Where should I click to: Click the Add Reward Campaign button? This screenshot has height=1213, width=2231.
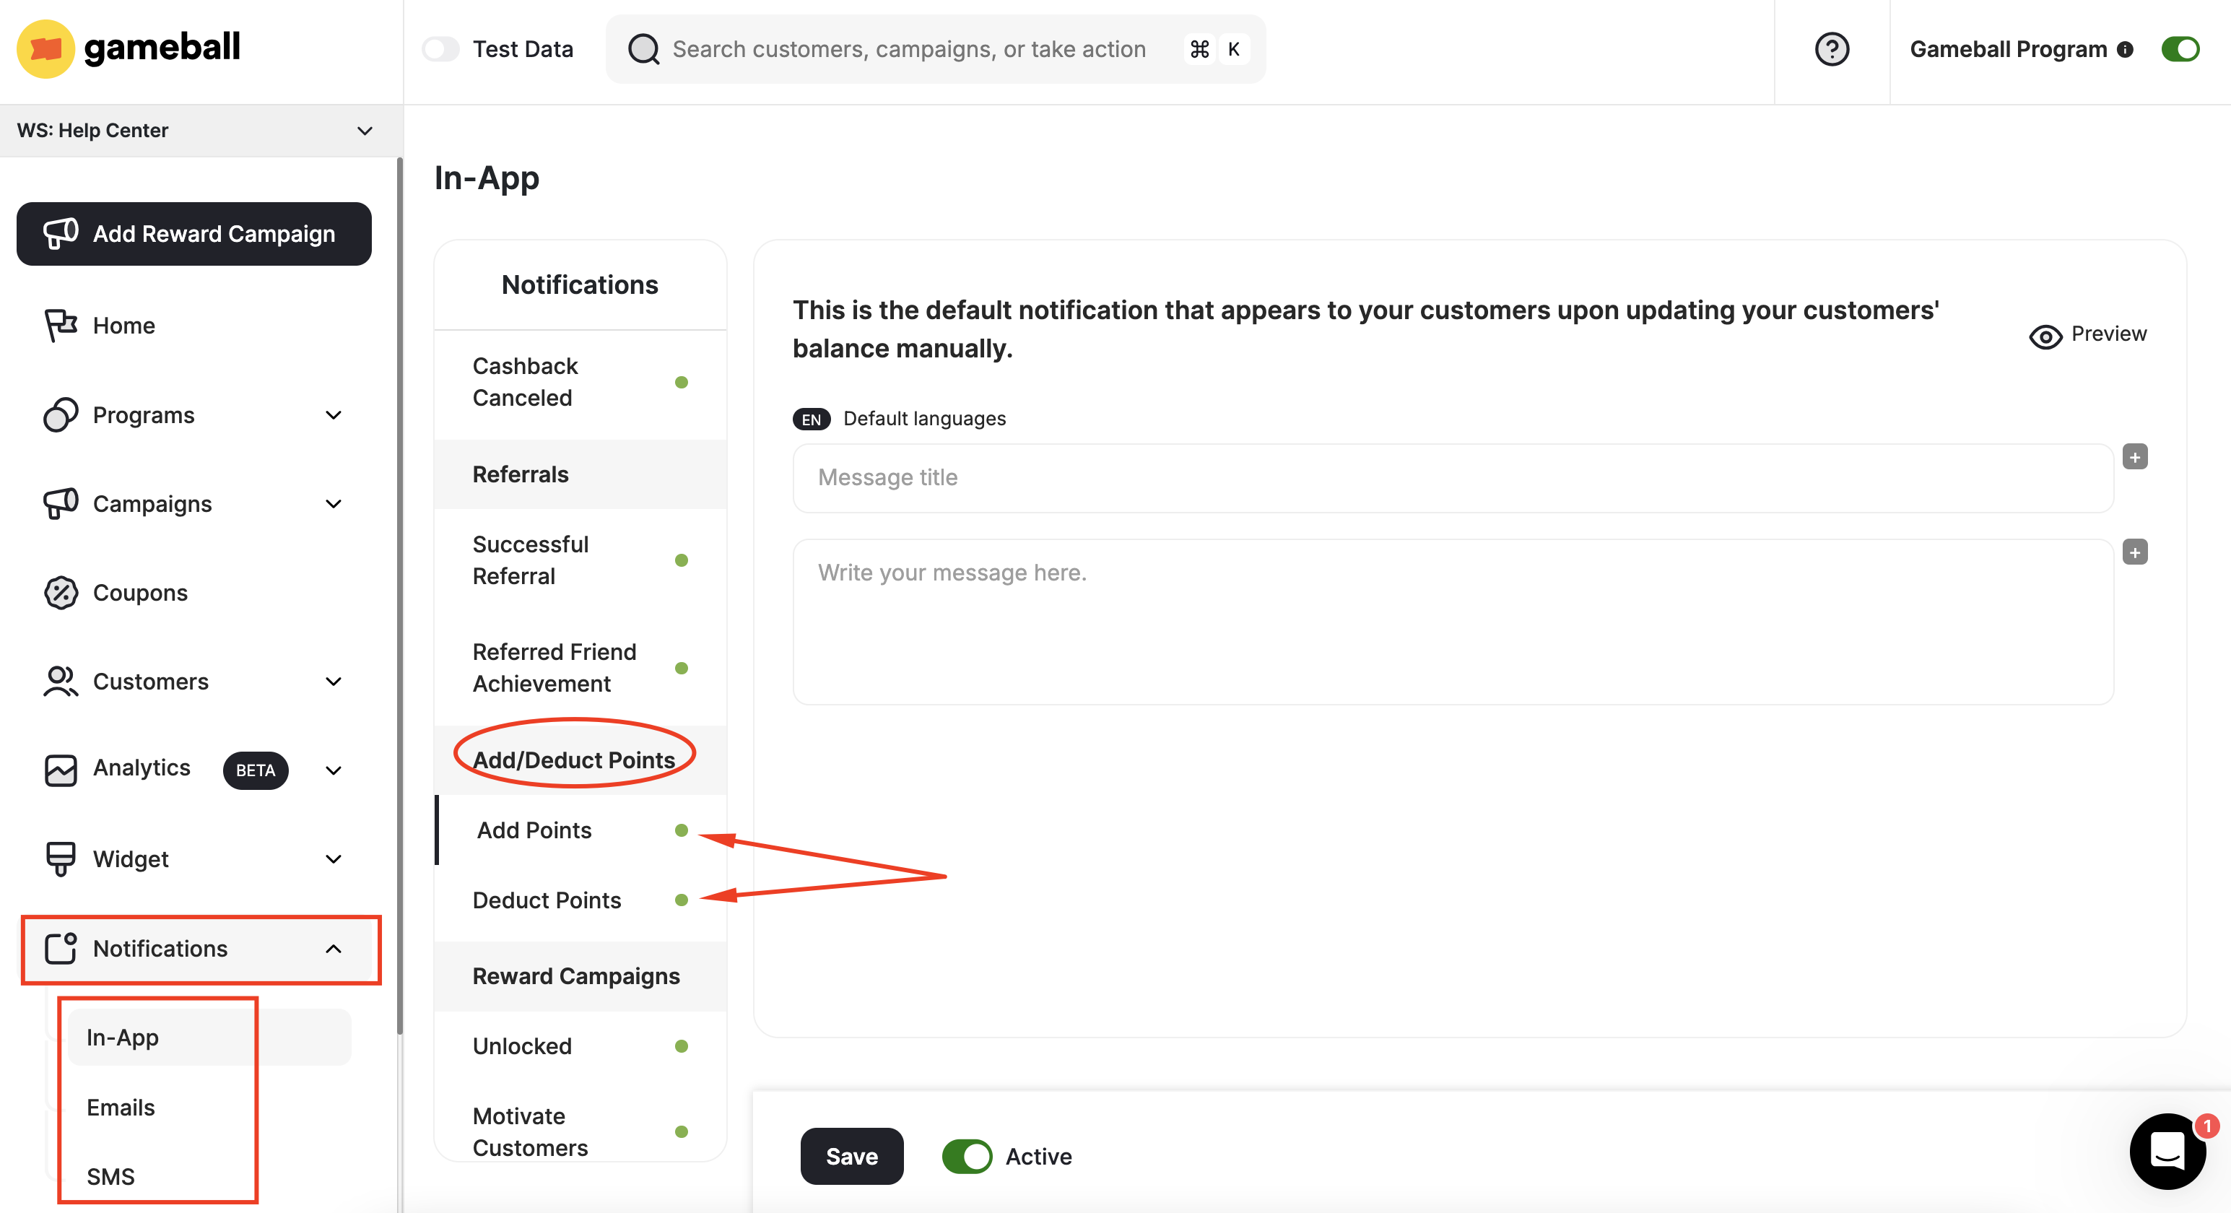tap(193, 234)
